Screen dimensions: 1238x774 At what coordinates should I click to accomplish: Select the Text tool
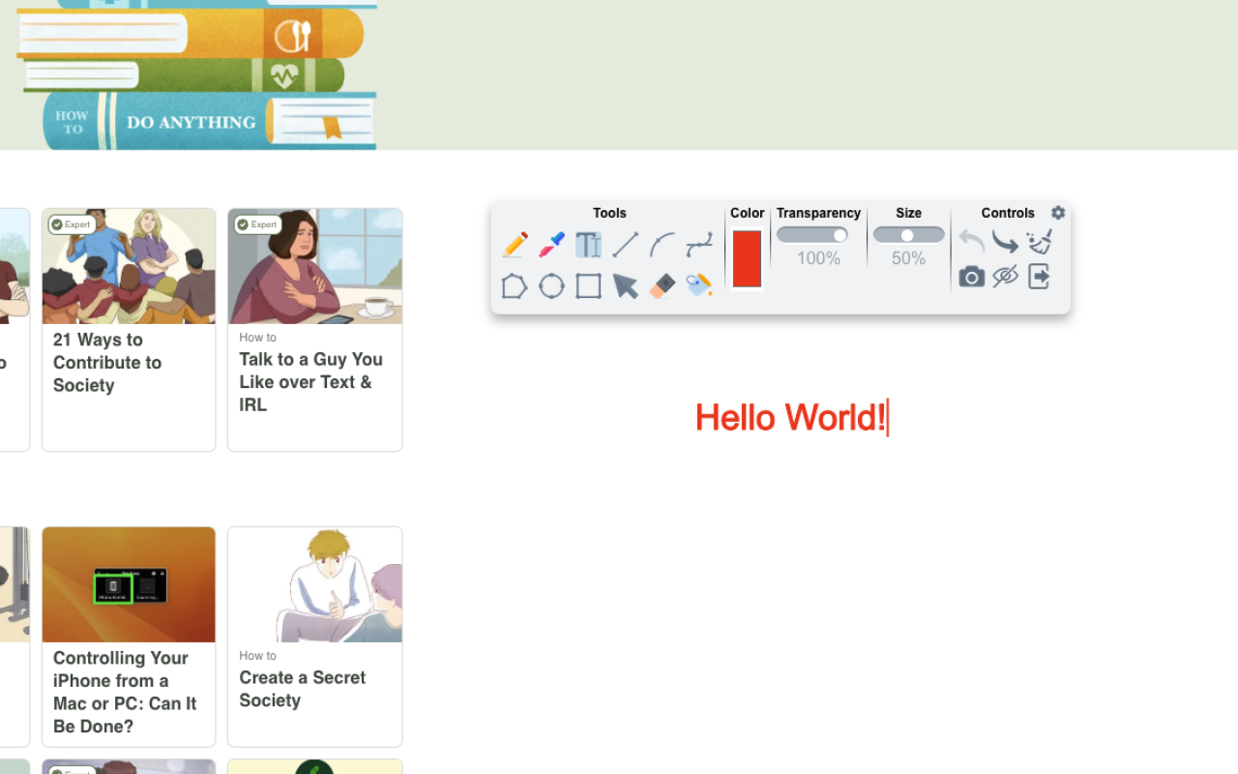coord(588,245)
